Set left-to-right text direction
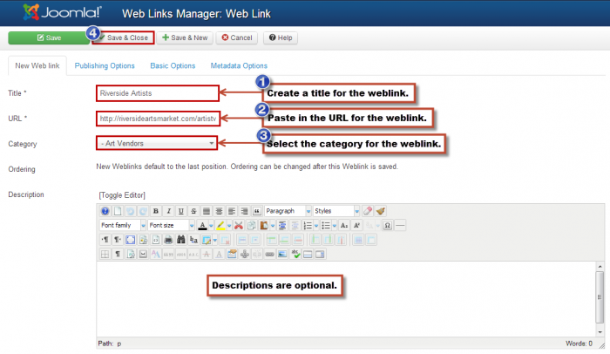610x354 pixels. (x=105, y=240)
